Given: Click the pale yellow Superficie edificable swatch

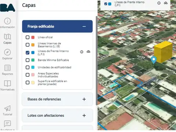Looking at the screenshot, I should point(33,82).
